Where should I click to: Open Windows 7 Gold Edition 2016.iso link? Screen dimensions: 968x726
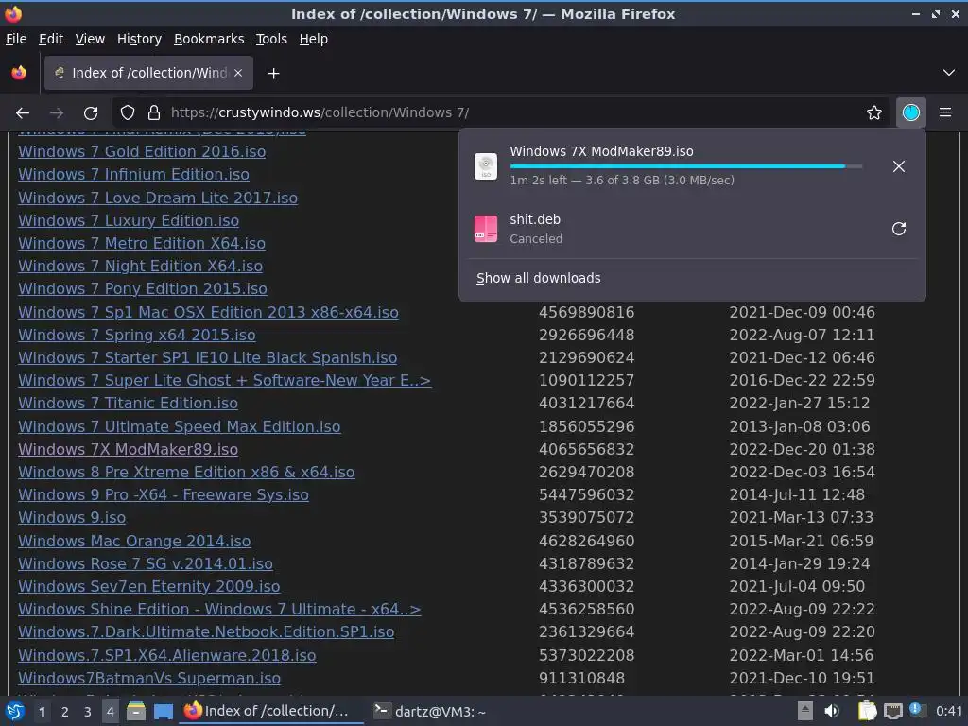pos(142,152)
